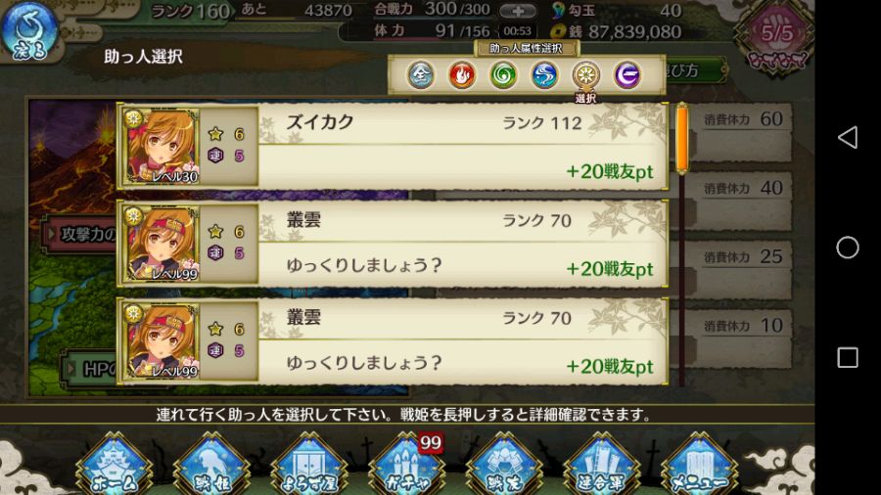881x495 pixels.
Task: Open the ホーム home tab
Action: click(115, 465)
